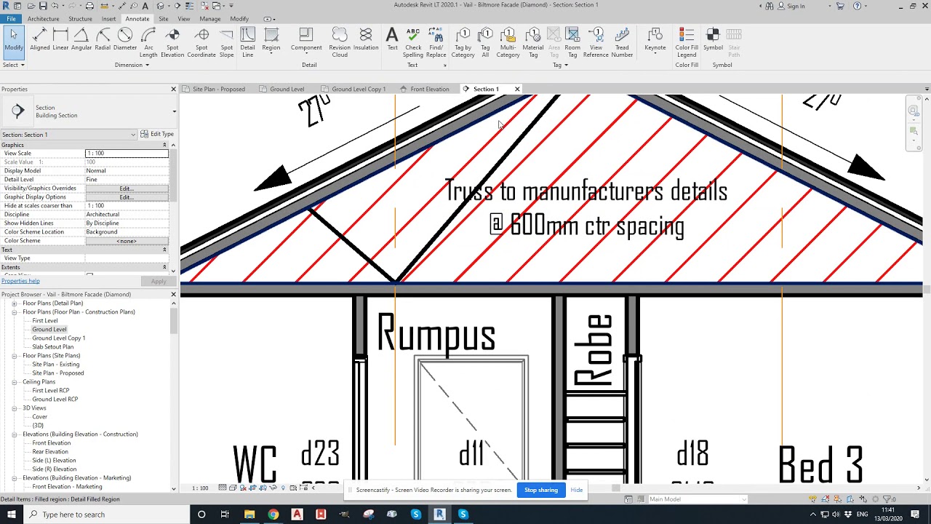The image size is (931, 524).
Task: Click the Revit icon in Windows taskbar
Action: [x=439, y=515]
